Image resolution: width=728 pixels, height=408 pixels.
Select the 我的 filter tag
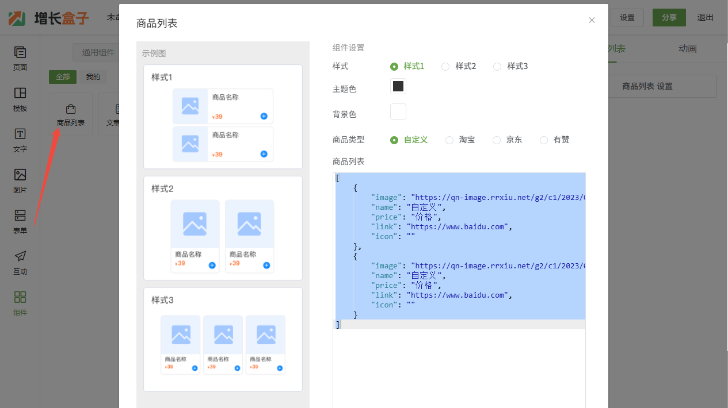(93, 76)
